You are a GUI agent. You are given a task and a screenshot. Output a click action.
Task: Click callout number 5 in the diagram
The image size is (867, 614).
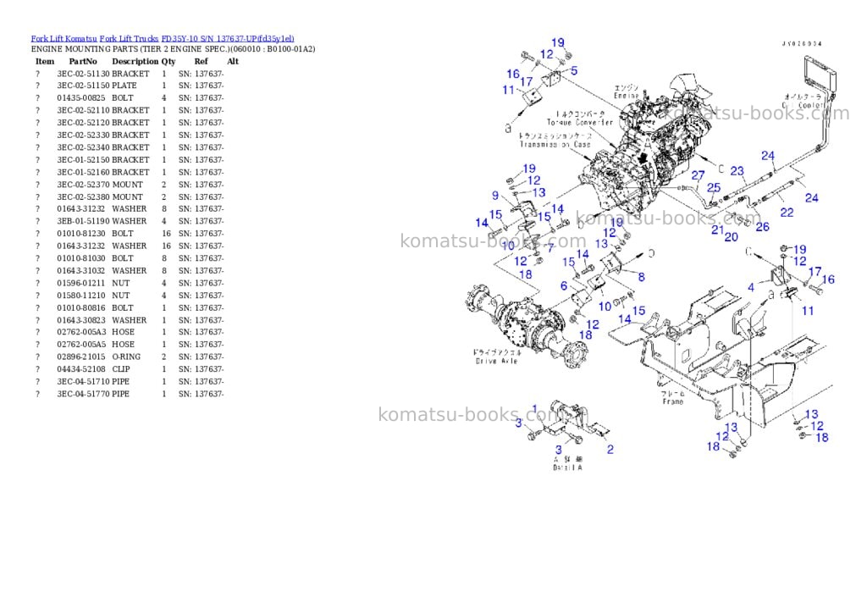[x=574, y=71]
